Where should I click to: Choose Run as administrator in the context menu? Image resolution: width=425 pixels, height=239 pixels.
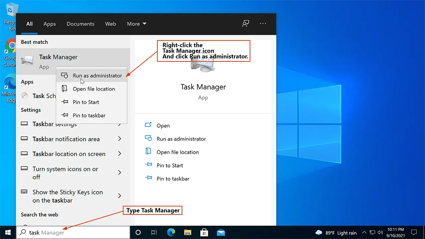pos(91,76)
